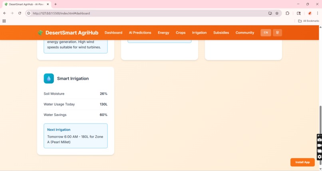This screenshot has height=171, width=322.
Task: Click the scrollbar down arrow
Action: [x=320, y=169]
